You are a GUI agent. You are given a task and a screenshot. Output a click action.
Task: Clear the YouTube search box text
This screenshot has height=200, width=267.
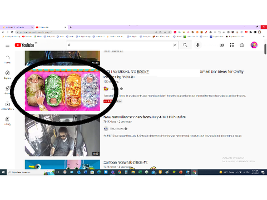point(175,45)
